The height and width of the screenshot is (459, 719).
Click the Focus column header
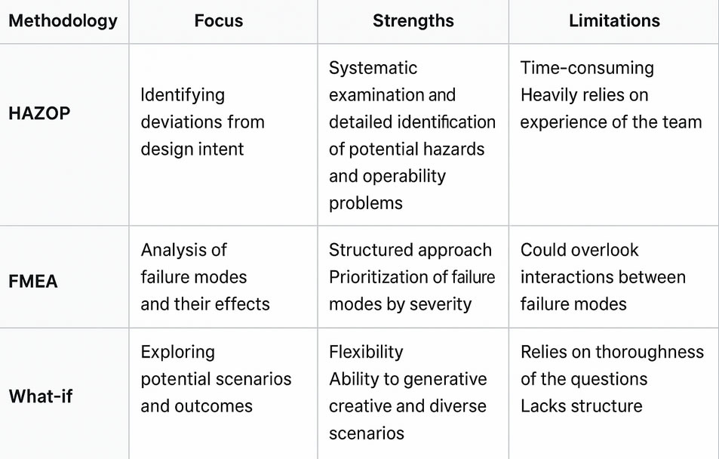point(219,20)
